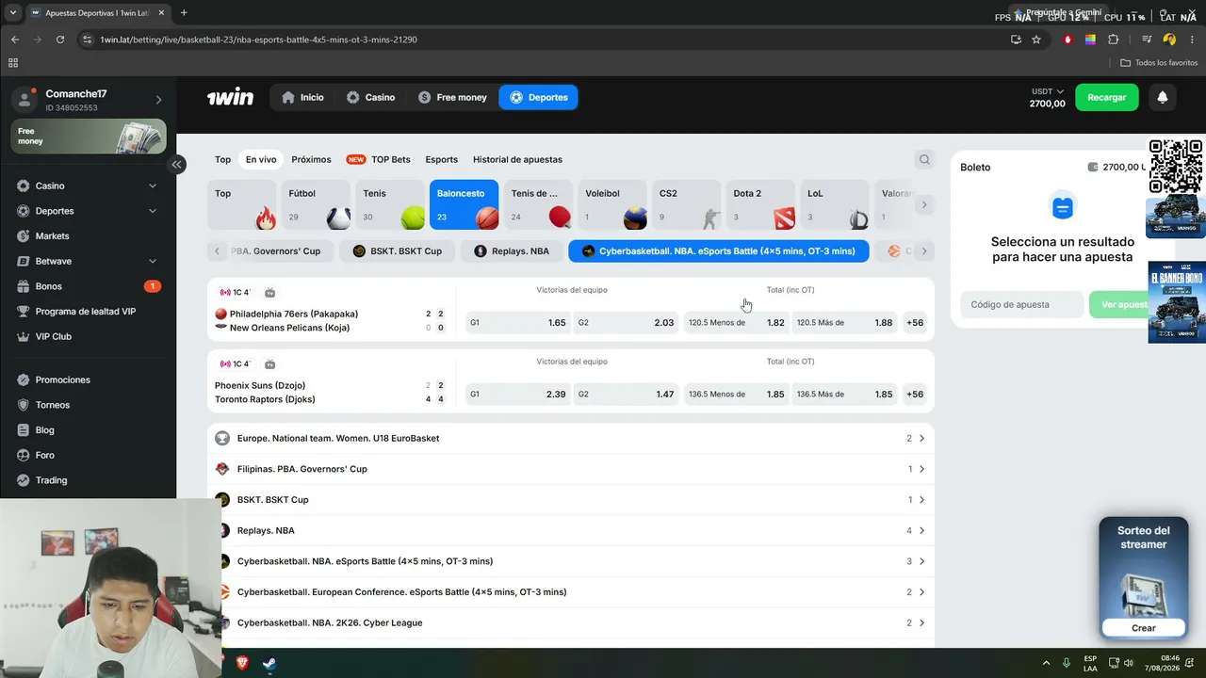The width and height of the screenshot is (1206, 678).
Task: Expand the Filipinas PBA Governors' Cup row
Action: point(571,469)
